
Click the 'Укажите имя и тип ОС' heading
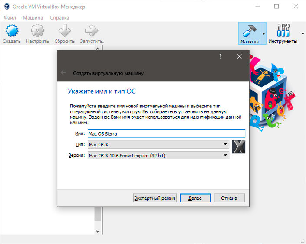(x=102, y=91)
